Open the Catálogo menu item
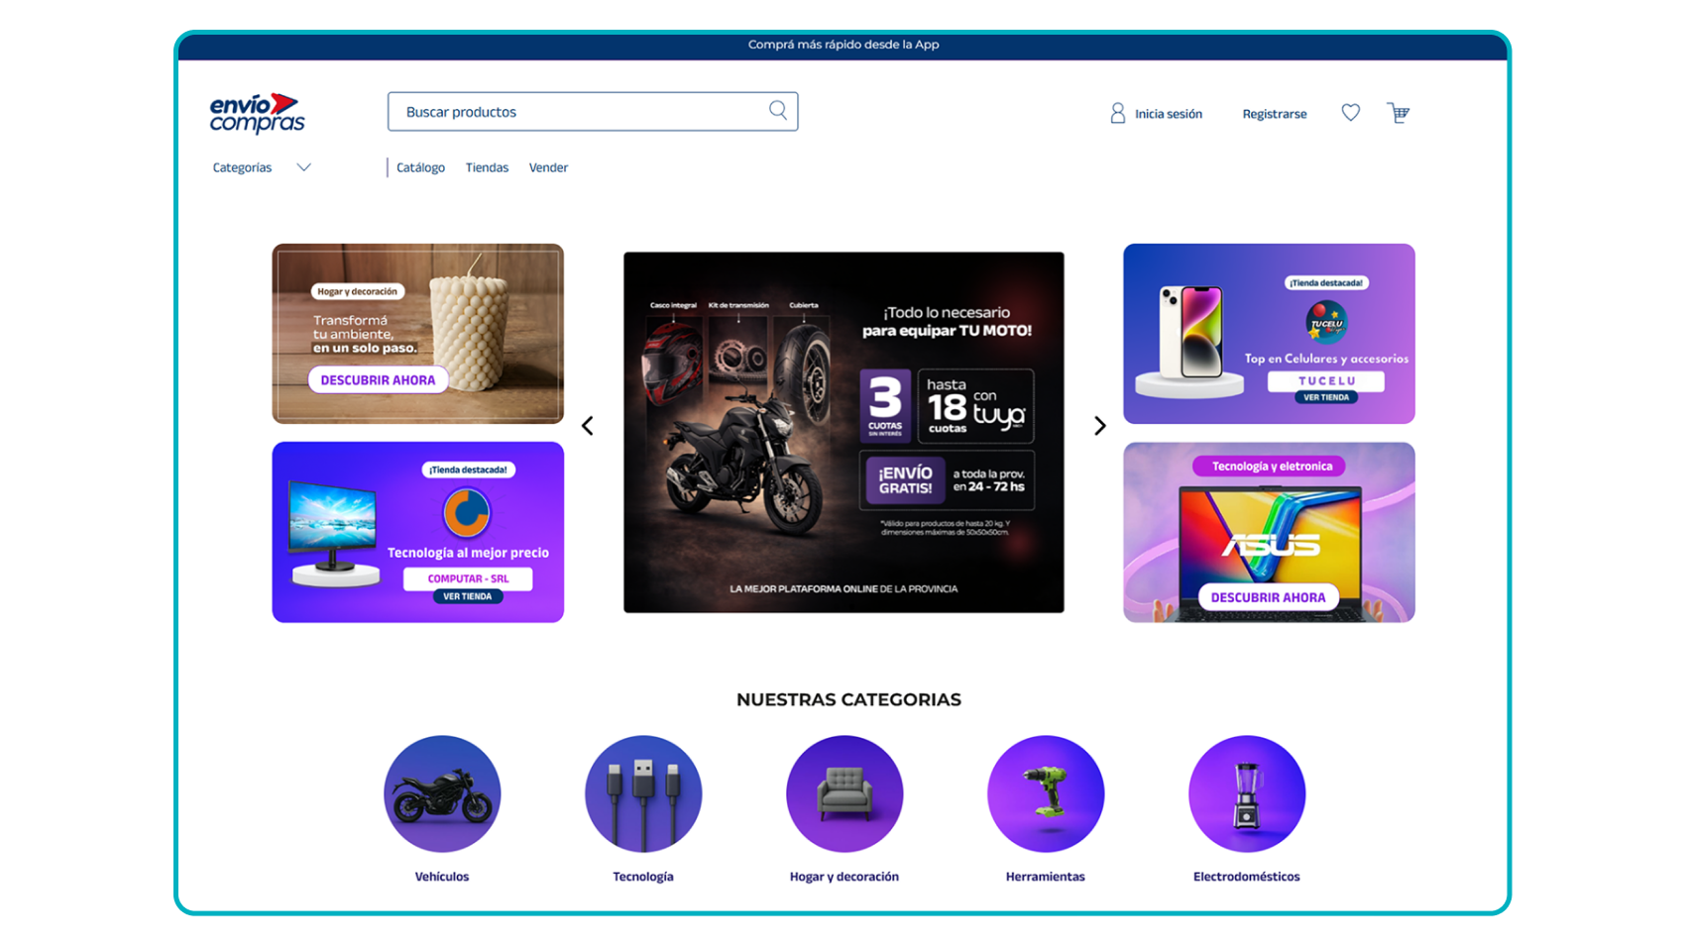1685x945 pixels. tap(420, 167)
